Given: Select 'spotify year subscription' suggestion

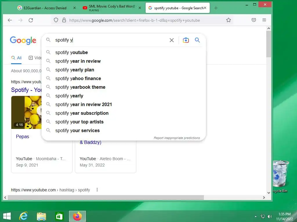Looking at the screenshot, I should click(x=124, y=113).
